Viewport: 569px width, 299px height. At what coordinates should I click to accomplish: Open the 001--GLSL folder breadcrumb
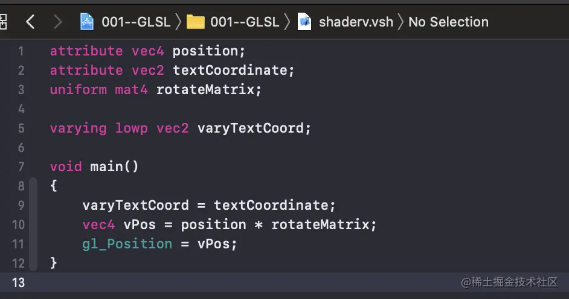click(x=245, y=22)
